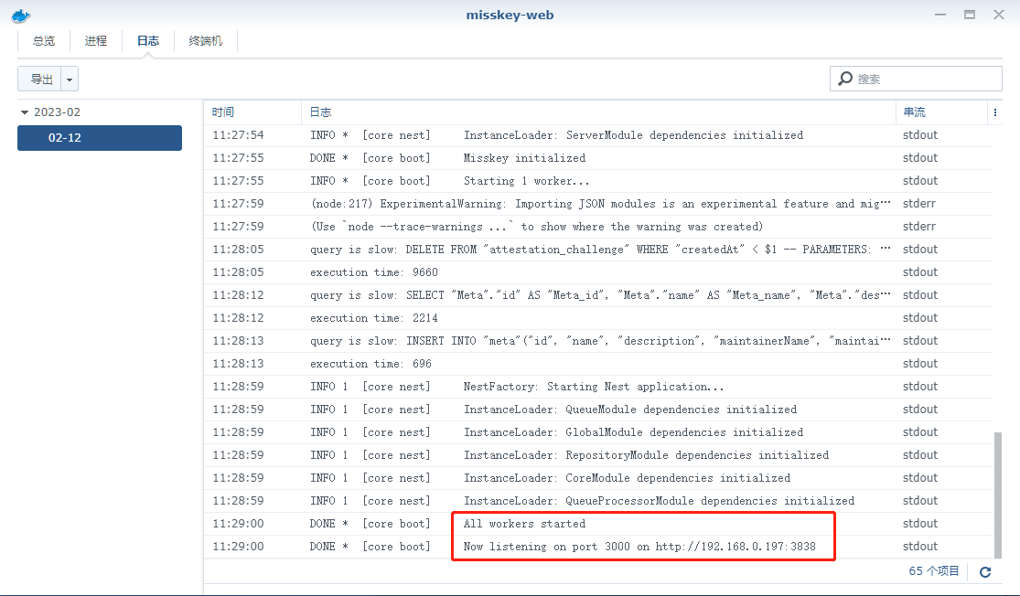Click the 串流 column header
Viewport: 1020px width, 596px height.
[x=941, y=112]
